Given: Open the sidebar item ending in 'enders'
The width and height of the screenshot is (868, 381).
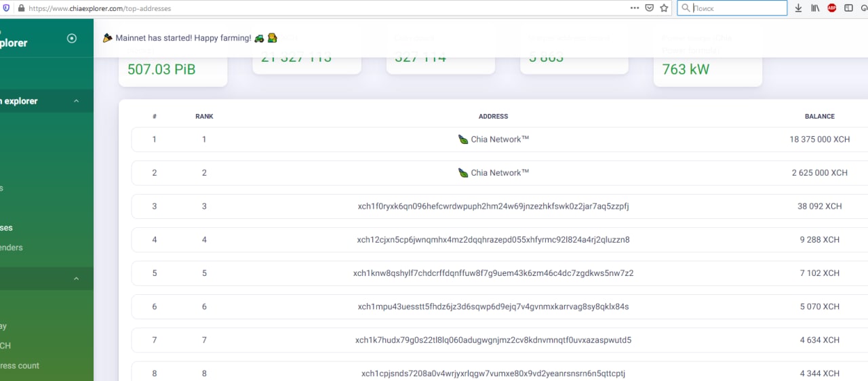Looking at the screenshot, I should click(12, 247).
